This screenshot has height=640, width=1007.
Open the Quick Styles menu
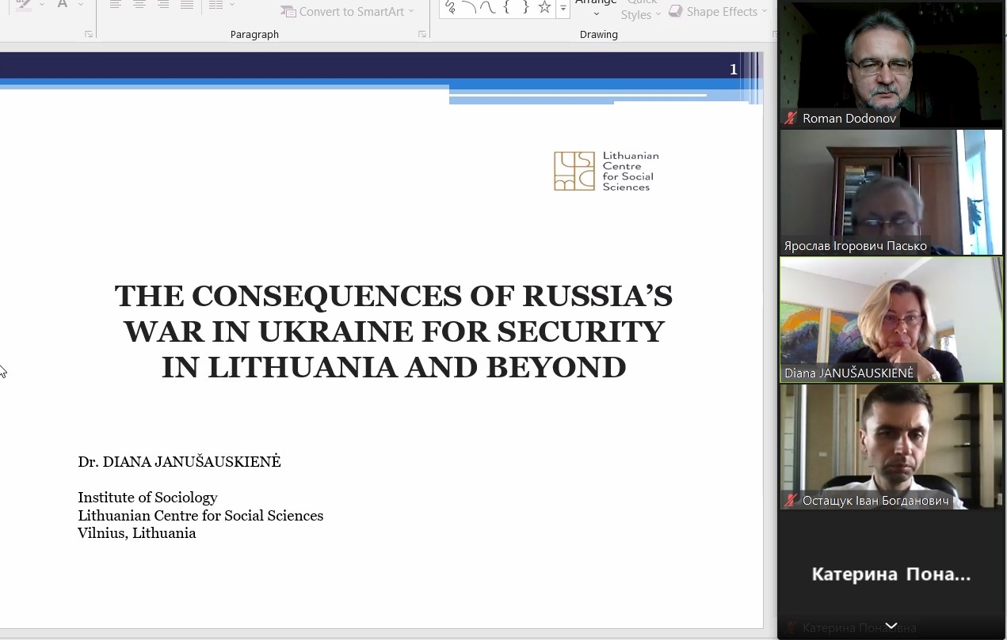(x=641, y=11)
